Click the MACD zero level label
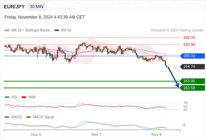Viewport: 206px width, 140px height. [x=184, y=125]
